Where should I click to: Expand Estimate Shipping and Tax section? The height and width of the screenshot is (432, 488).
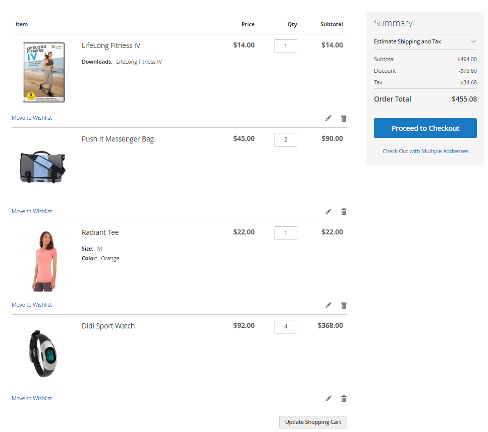click(425, 41)
